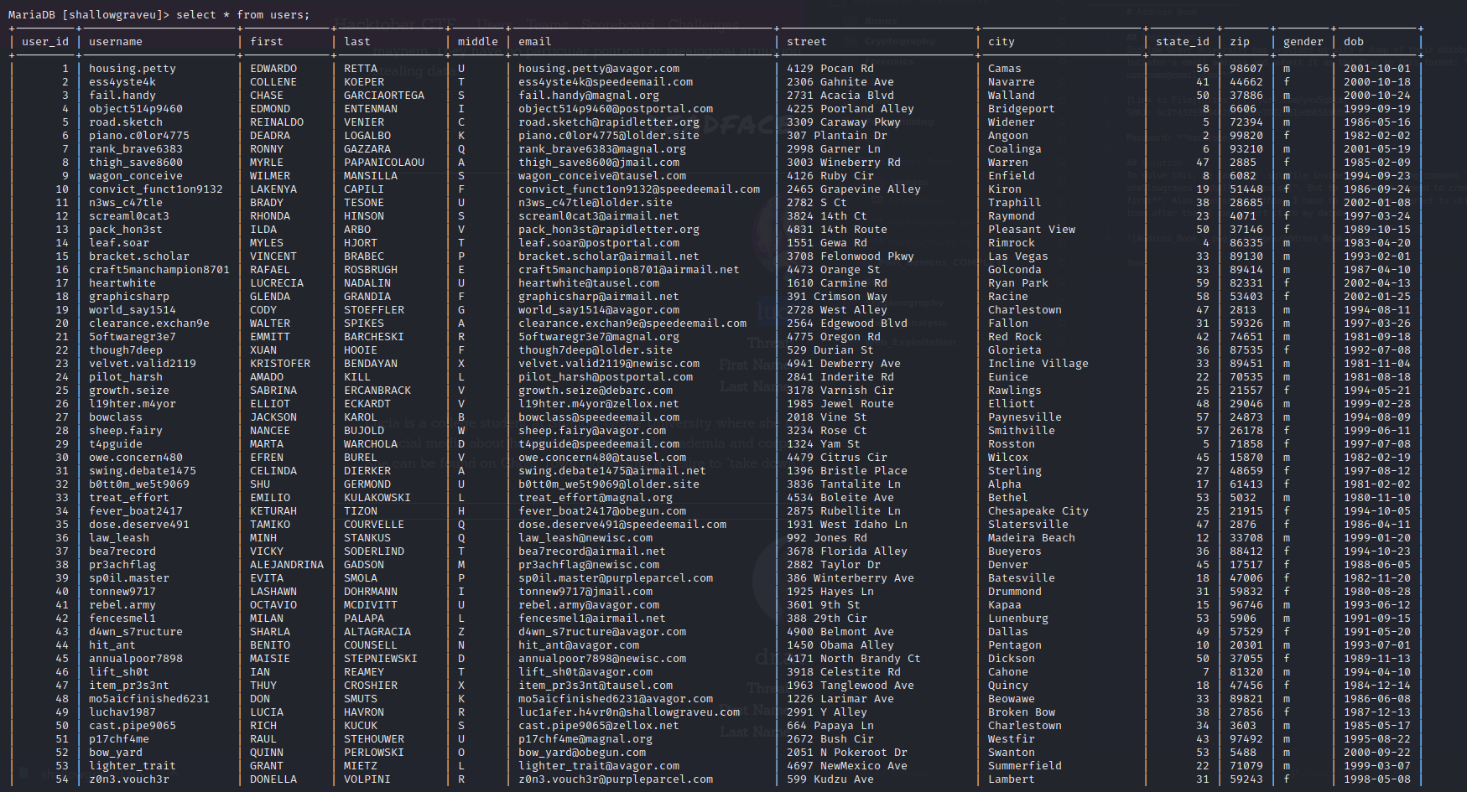Open the Users page on Hacktober CTF site

click(x=492, y=23)
